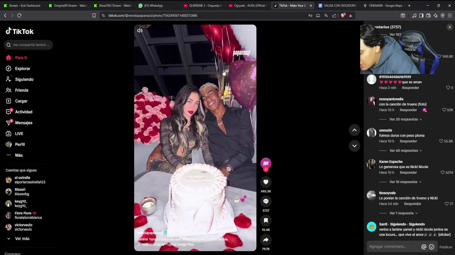Screen dimensions: 455x255
Task: Open comments via speech bubble icon
Action: (x=266, y=201)
